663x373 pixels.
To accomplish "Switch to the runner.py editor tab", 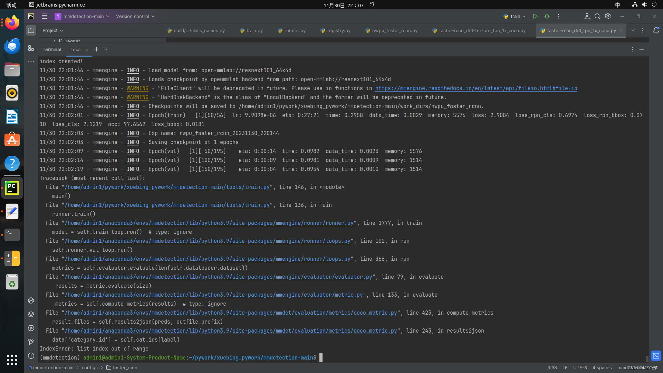I will (295, 30).
